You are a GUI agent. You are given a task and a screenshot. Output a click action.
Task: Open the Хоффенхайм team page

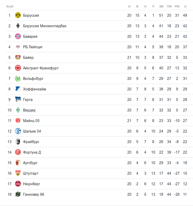tap(34, 89)
